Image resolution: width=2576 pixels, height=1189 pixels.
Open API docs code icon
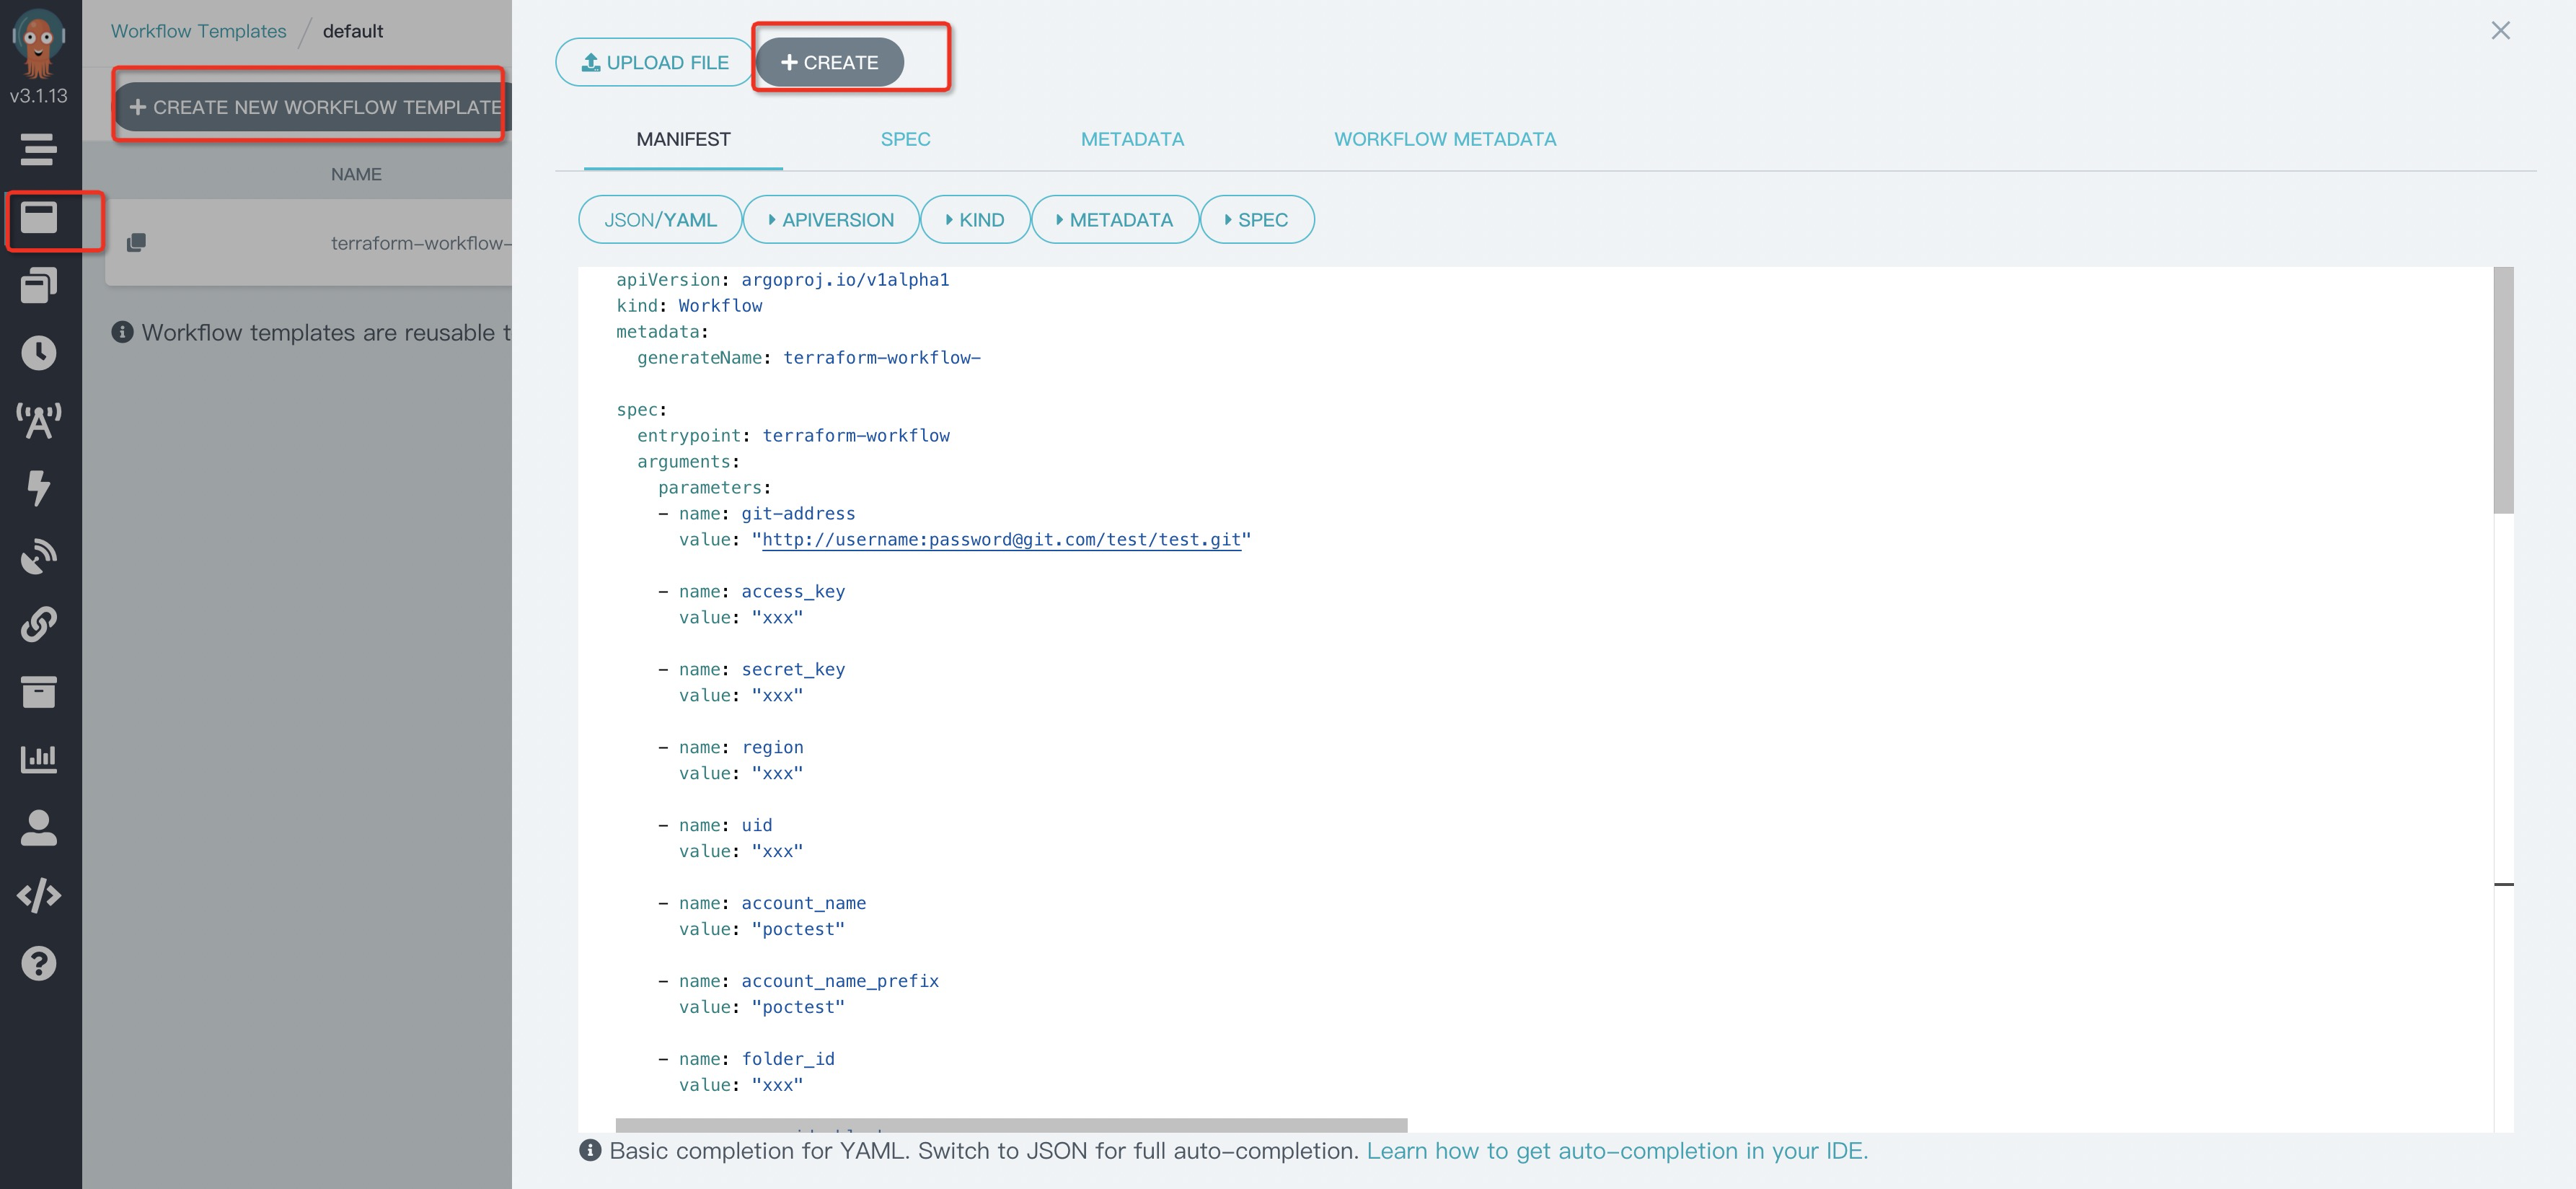point(39,895)
